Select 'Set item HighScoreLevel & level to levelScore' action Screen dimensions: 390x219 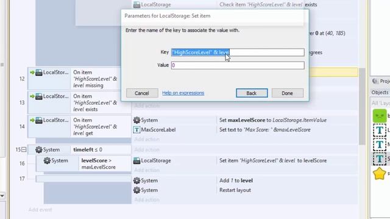[273, 161]
